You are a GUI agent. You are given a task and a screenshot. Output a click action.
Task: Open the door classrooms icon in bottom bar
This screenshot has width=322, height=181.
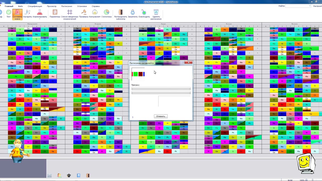(x=88, y=175)
